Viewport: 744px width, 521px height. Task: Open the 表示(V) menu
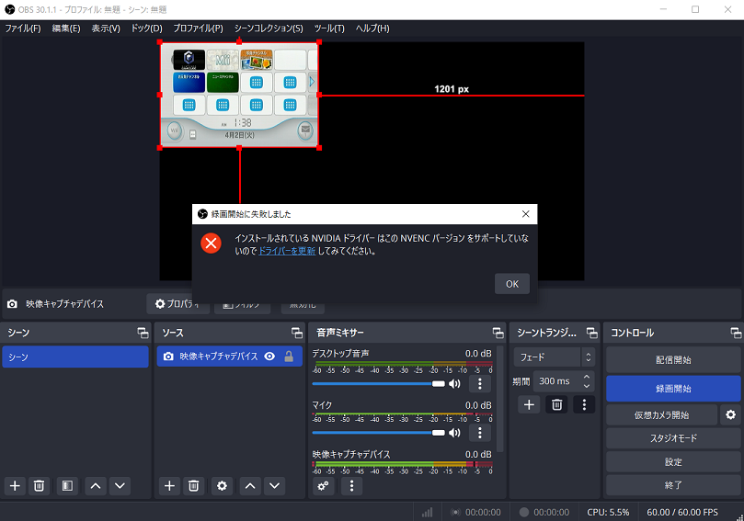[106, 28]
